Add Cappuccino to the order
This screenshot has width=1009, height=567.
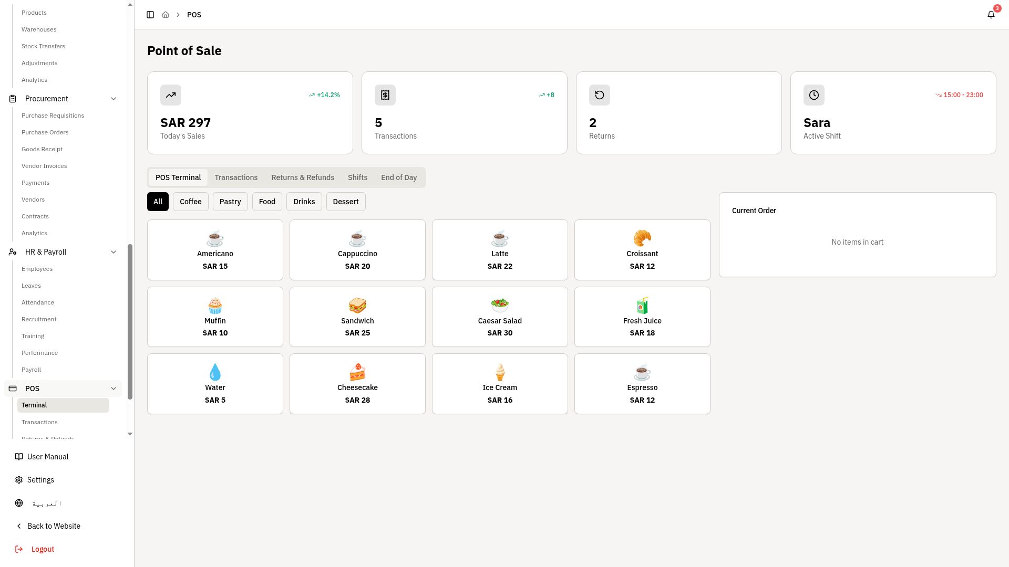[x=357, y=250]
